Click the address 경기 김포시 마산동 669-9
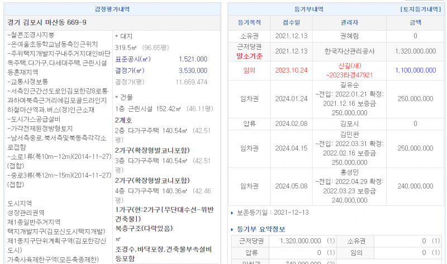Image resolution: width=447 pixels, height=264 pixels. click(47, 22)
